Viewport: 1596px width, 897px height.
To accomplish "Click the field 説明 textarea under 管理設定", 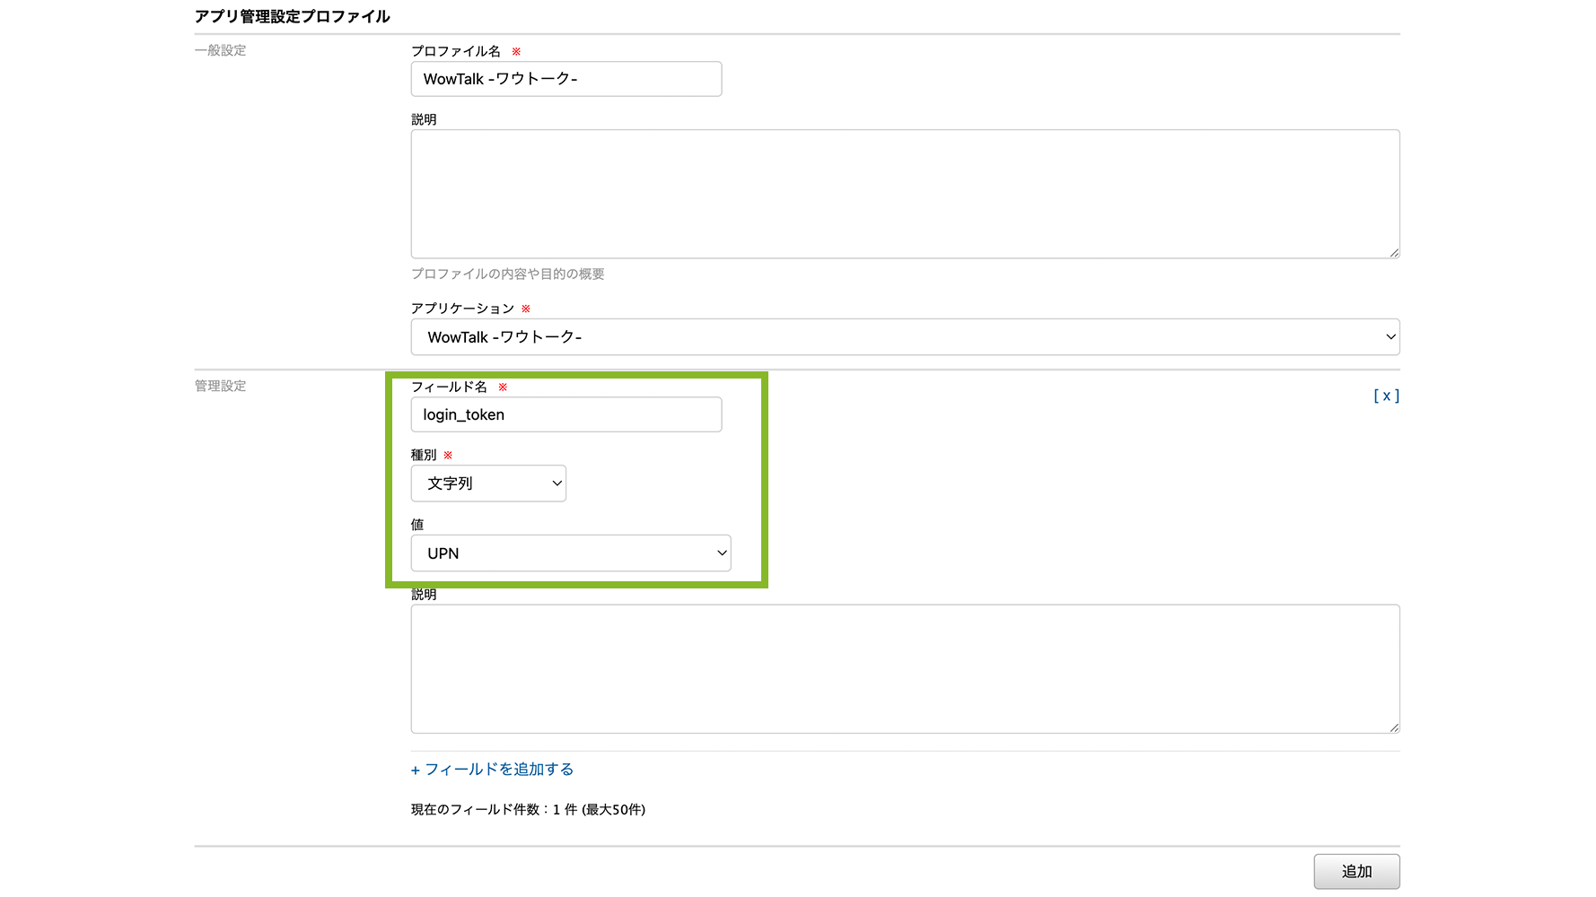I will 905,669.
